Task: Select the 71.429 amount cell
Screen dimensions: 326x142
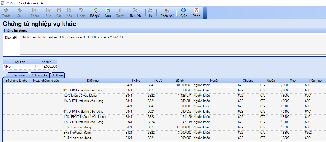Action: click(181, 117)
